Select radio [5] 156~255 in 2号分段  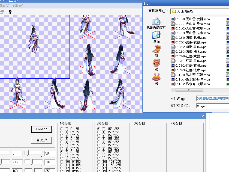click(99, 145)
